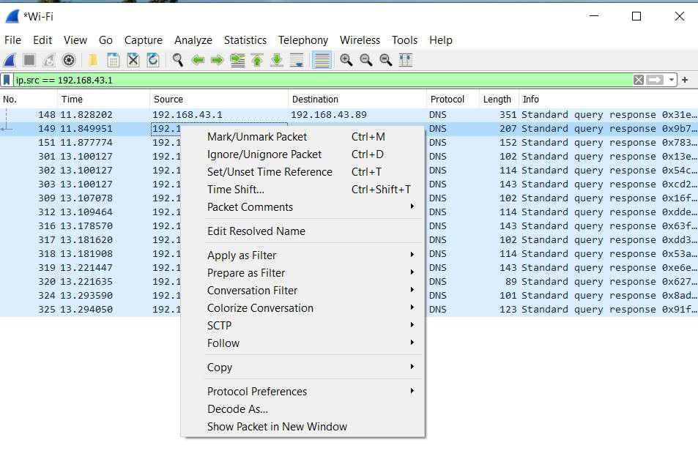
Task: Clear the display filter
Action: point(639,80)
